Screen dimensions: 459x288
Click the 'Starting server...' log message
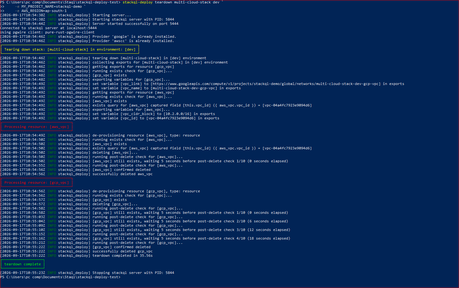[x=112, y=15]
